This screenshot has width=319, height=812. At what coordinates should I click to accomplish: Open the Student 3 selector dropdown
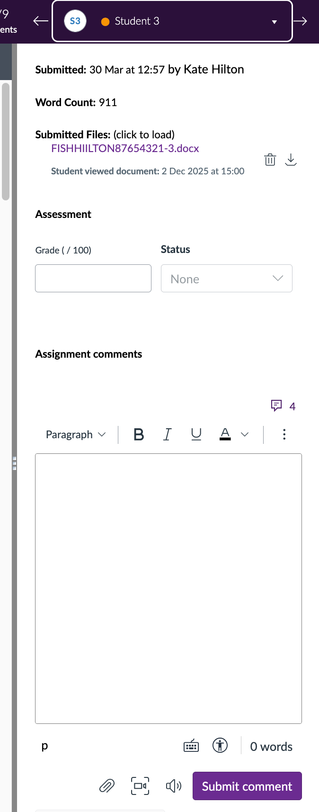pyautogui.click(x=172, y=21)
